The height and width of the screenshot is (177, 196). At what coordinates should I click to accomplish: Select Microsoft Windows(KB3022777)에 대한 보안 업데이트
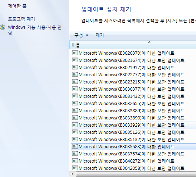click(x=131, y=75)
